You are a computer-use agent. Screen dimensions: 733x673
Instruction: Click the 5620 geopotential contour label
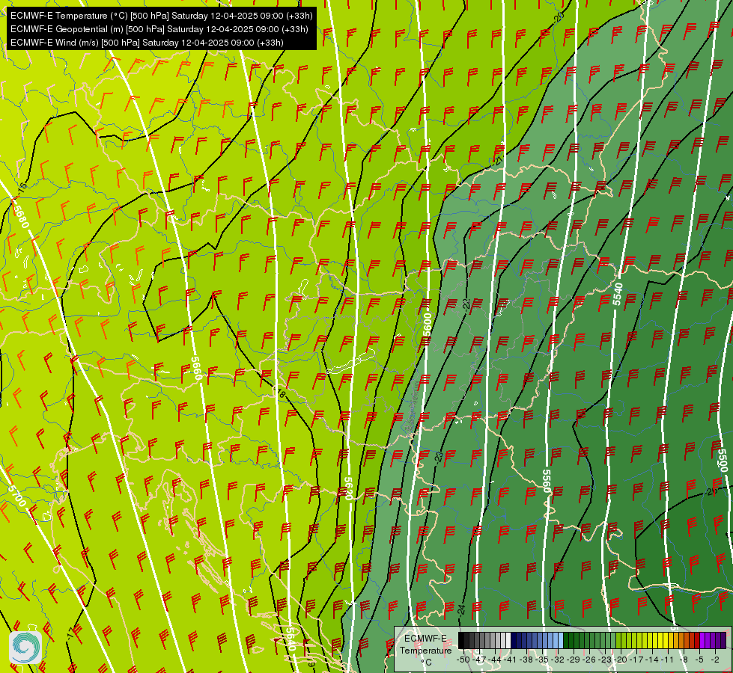click(x=348, y=488)
